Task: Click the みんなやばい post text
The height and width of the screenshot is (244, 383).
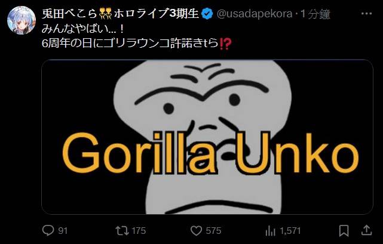Action: (x=83, y=29)
